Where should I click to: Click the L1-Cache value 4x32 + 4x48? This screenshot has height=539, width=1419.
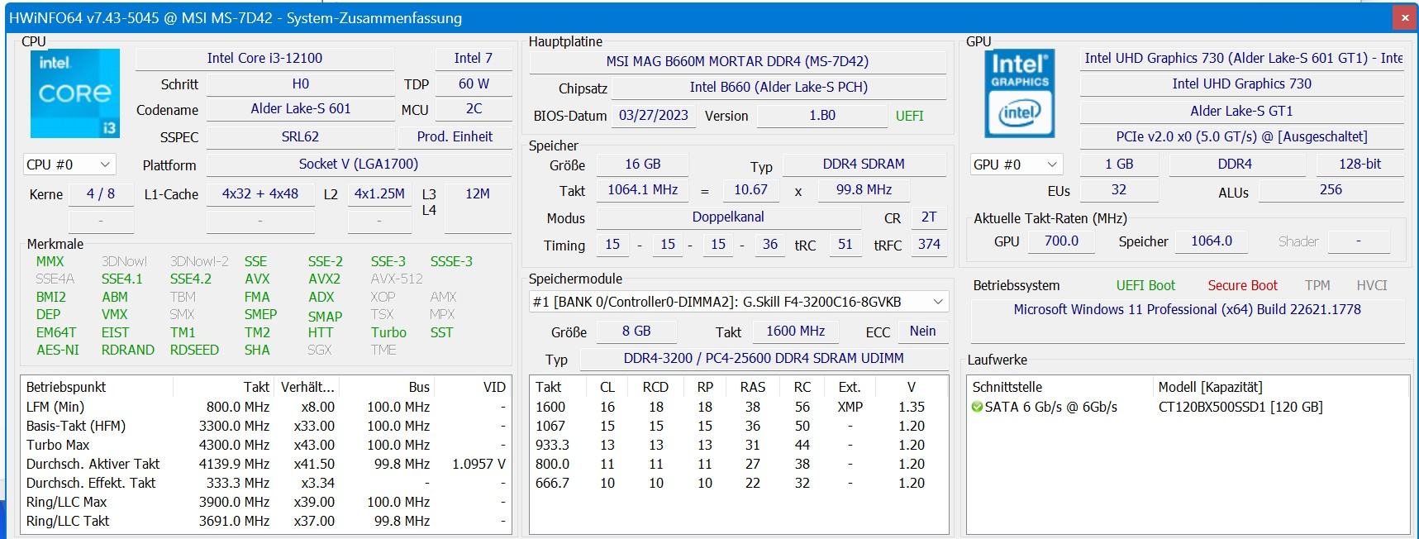(260, 194)
